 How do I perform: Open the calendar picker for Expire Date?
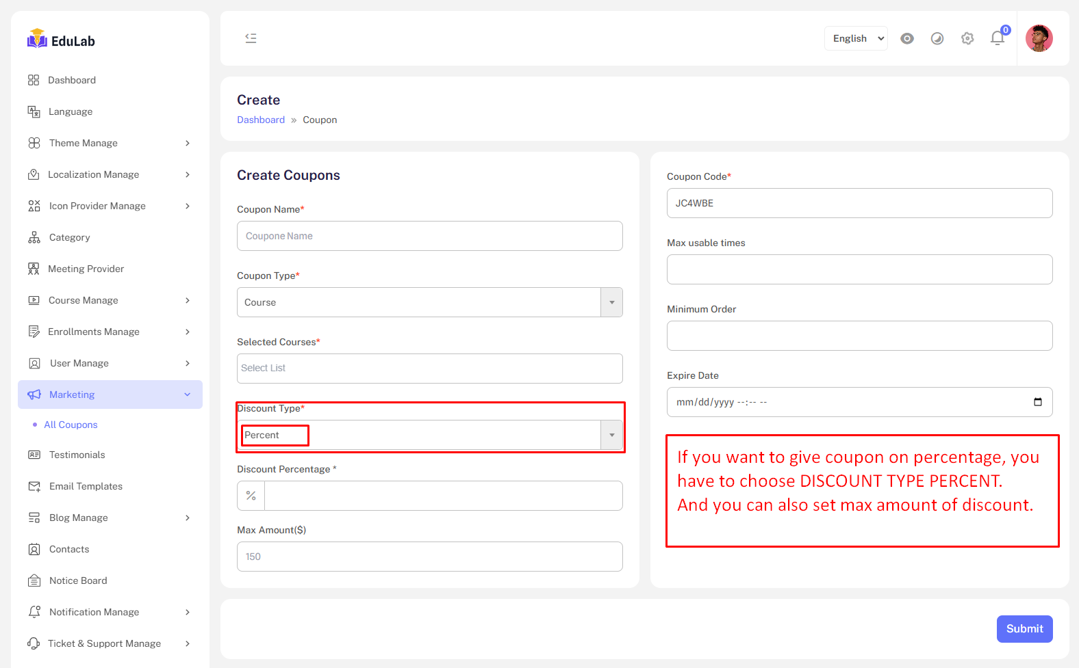(1038, 402)
